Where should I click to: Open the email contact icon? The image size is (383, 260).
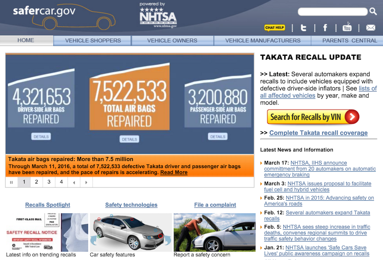pos(370,27)
